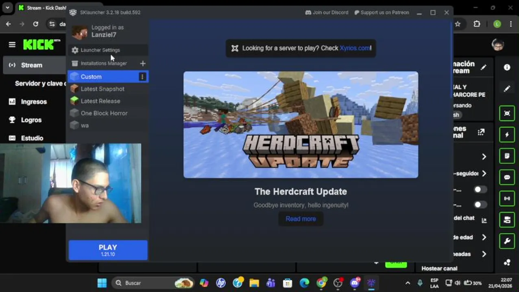Expand the seguidores chevron row
This screenshot has height=292, width=519.
pos(484,174)
